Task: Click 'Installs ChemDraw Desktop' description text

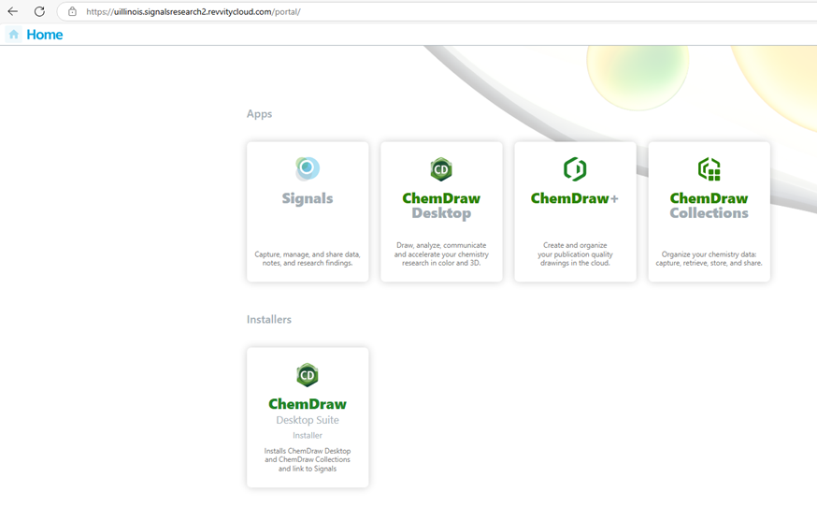Action: 308,459
